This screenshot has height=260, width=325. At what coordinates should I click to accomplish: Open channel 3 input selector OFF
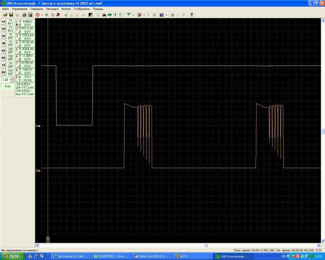(10, 38)
